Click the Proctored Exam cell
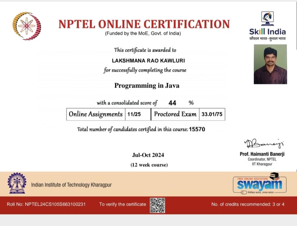 (175, 114)
